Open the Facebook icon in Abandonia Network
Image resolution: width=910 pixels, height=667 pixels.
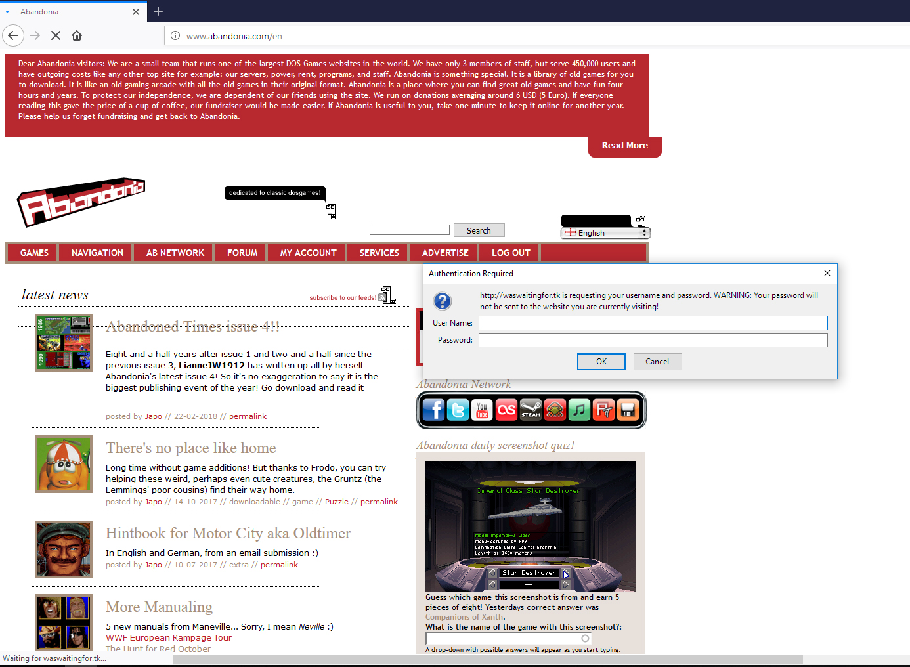pos(433,410)
